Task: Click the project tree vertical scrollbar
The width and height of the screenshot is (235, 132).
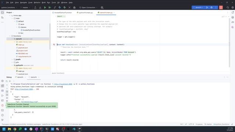Action: point(50,37)
